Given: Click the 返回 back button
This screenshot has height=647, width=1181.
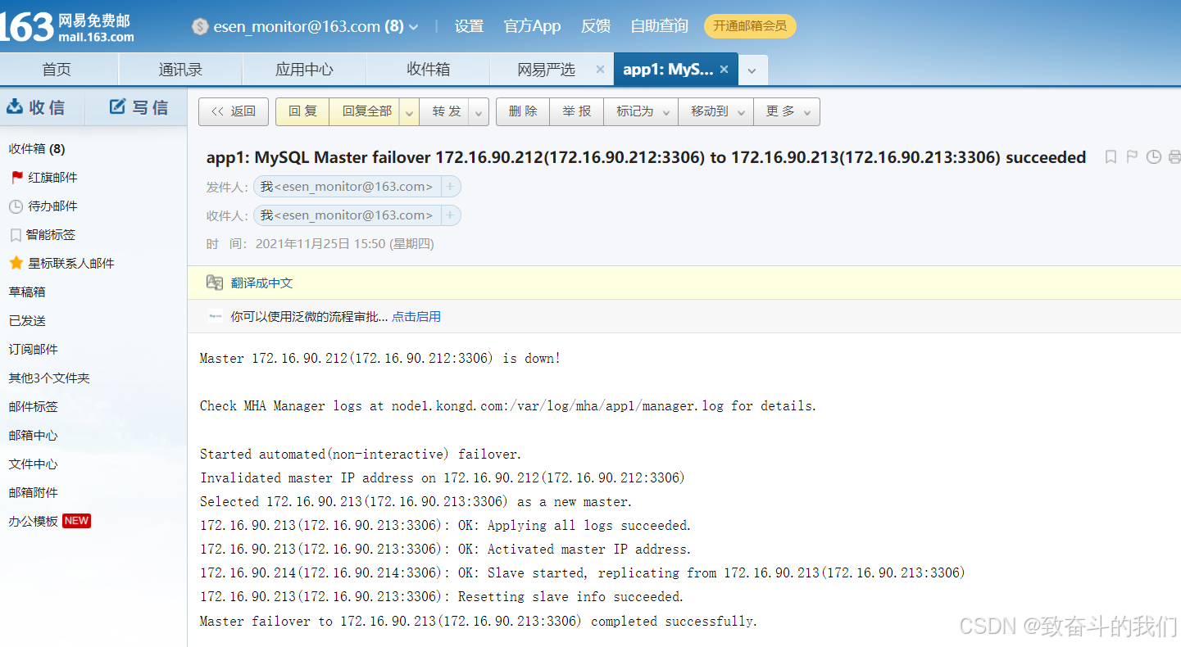Looking at the screenshot, I should click(234, 111).
